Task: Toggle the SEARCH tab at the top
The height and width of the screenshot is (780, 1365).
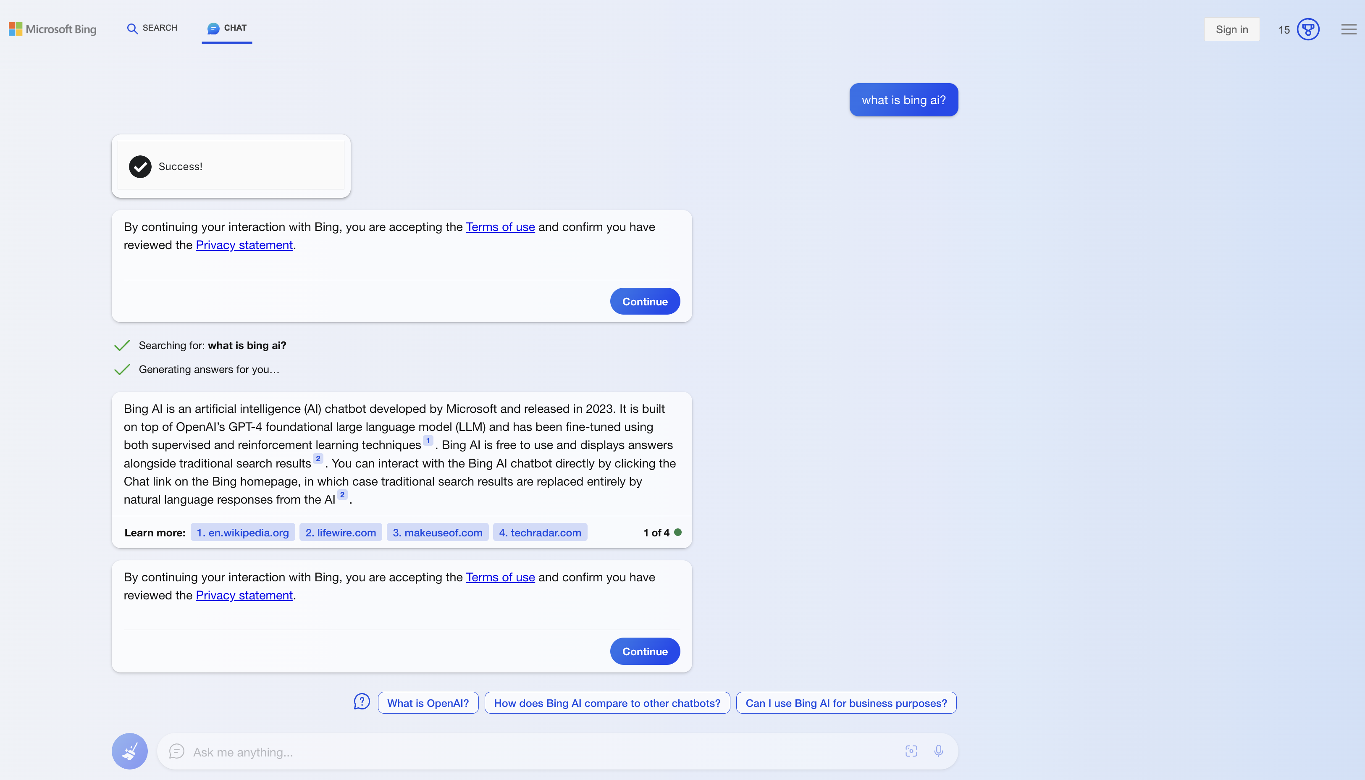Action: tap(153, 28)
